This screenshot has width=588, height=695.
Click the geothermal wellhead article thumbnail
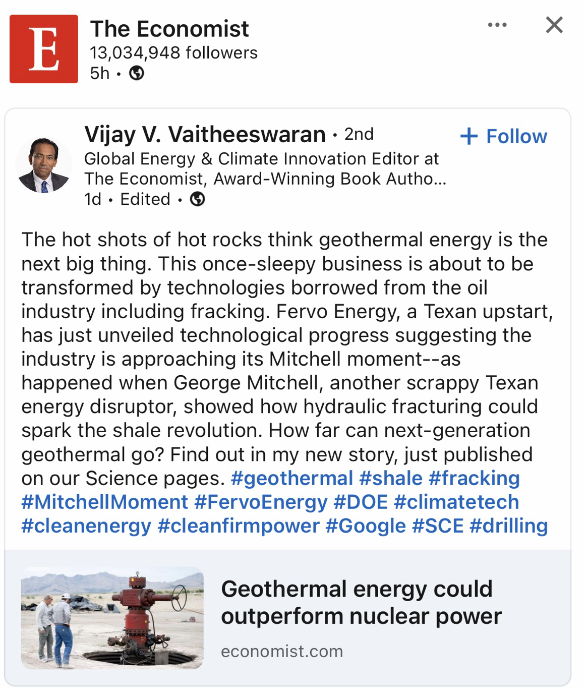click(112, 618)
